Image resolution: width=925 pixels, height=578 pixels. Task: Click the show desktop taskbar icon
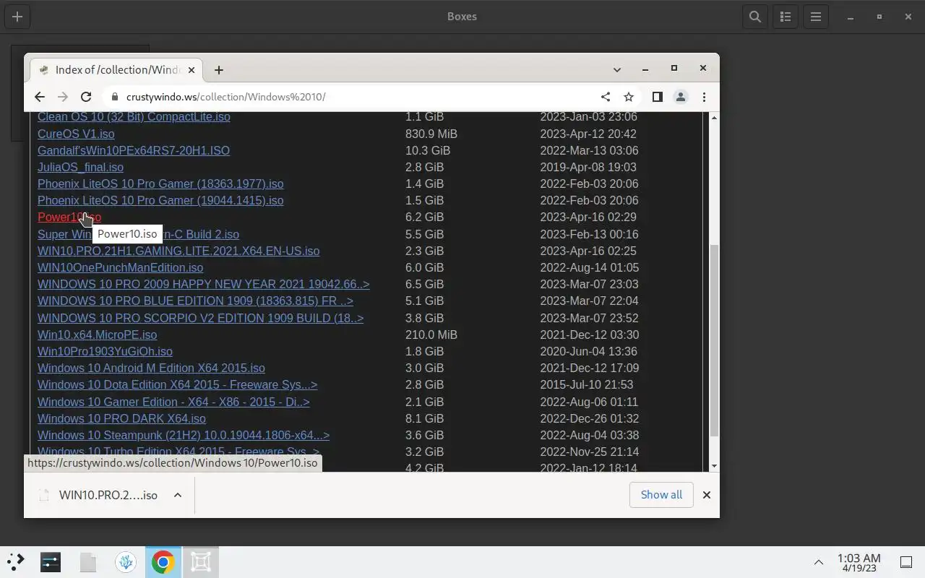pyautogui.click(x=906, y=562)
